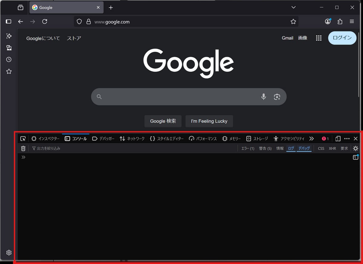Open sidebar customization settings gear
The height and width of the screenshot is (264, 363).
[9, 252]
